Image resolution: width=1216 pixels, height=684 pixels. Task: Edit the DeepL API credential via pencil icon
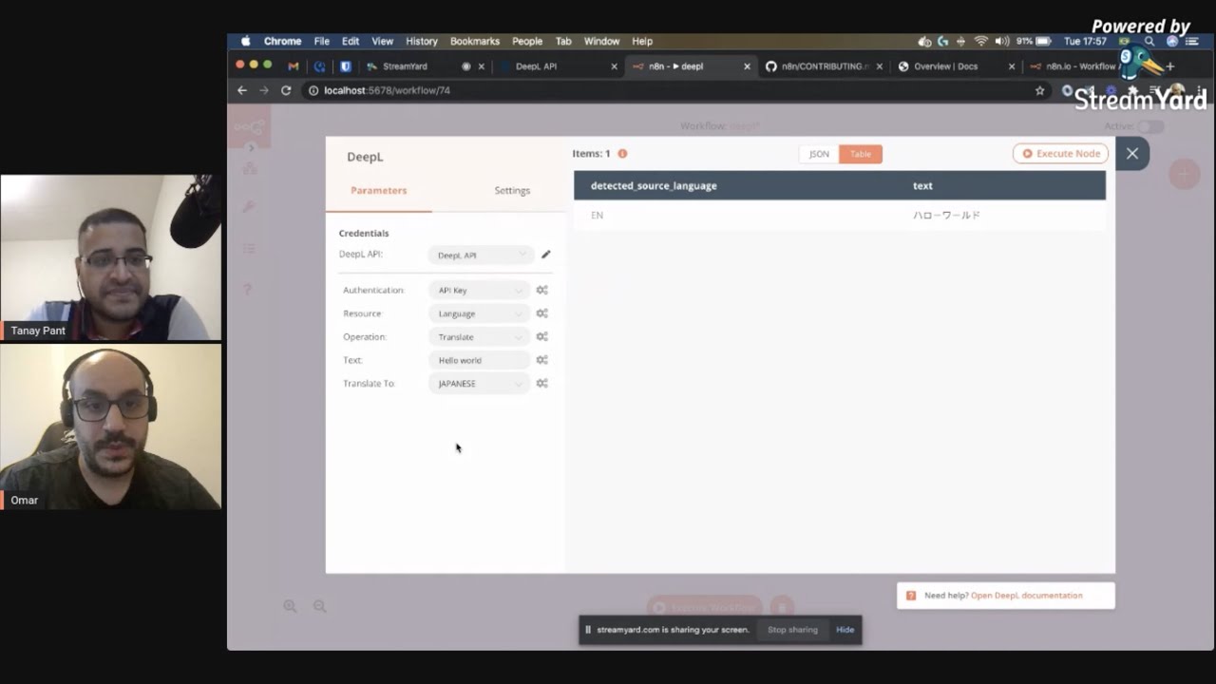[545, 255]
